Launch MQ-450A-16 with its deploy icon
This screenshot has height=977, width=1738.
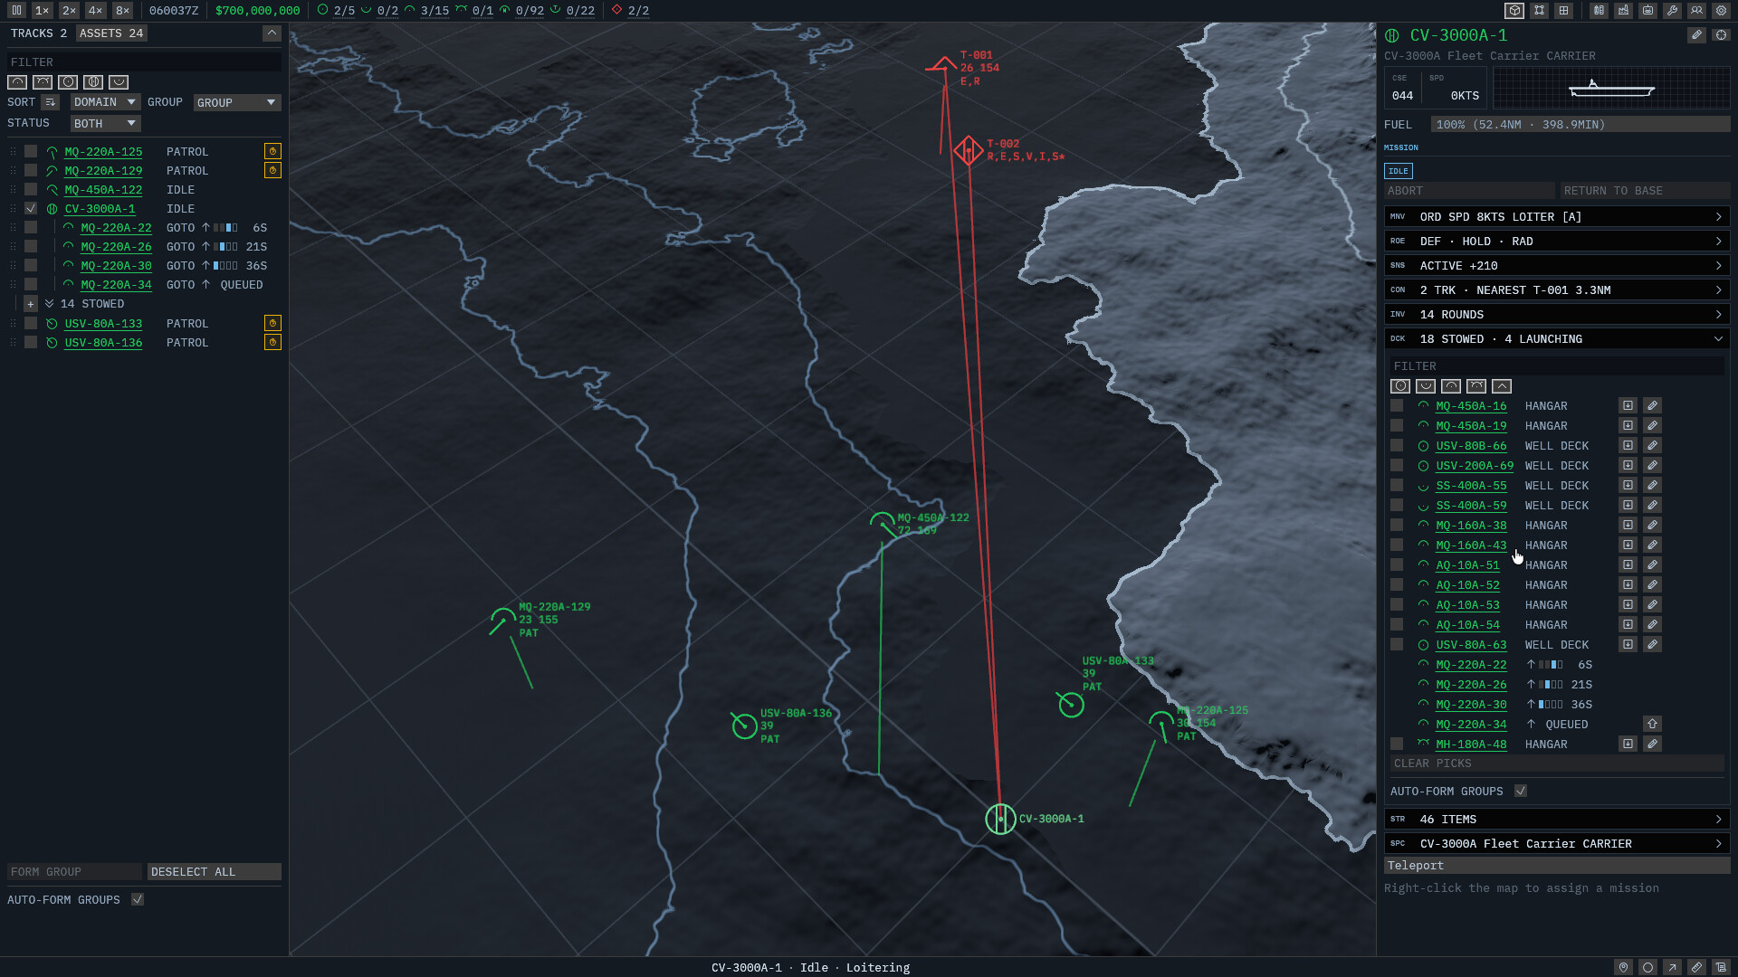pos(1628,405)
